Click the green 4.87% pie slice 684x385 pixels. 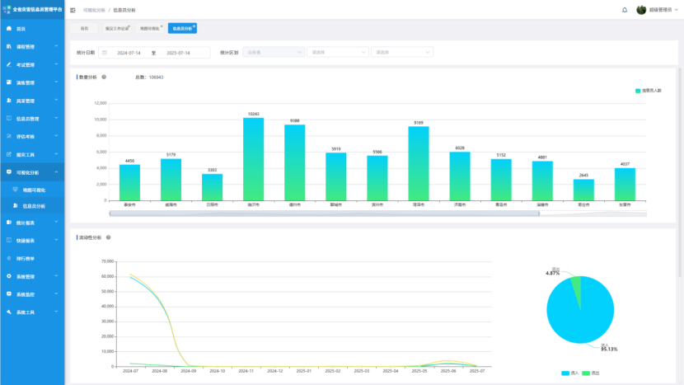(577, 286)
